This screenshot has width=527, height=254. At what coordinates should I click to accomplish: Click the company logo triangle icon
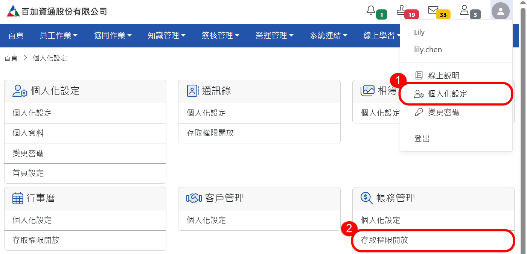[x=13, y=11]
